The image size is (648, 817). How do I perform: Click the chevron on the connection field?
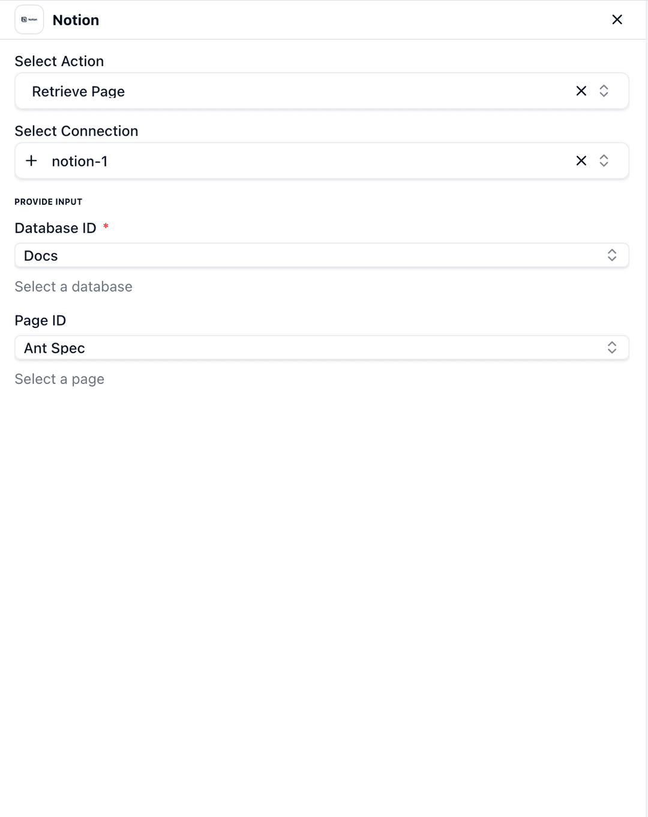click(x=604, y=160)
